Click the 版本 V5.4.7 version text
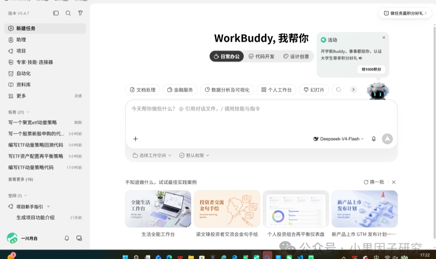 [18, 13]
